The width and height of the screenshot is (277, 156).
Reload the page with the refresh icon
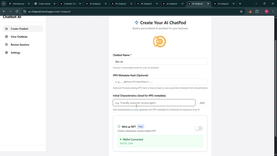point(17,11)
